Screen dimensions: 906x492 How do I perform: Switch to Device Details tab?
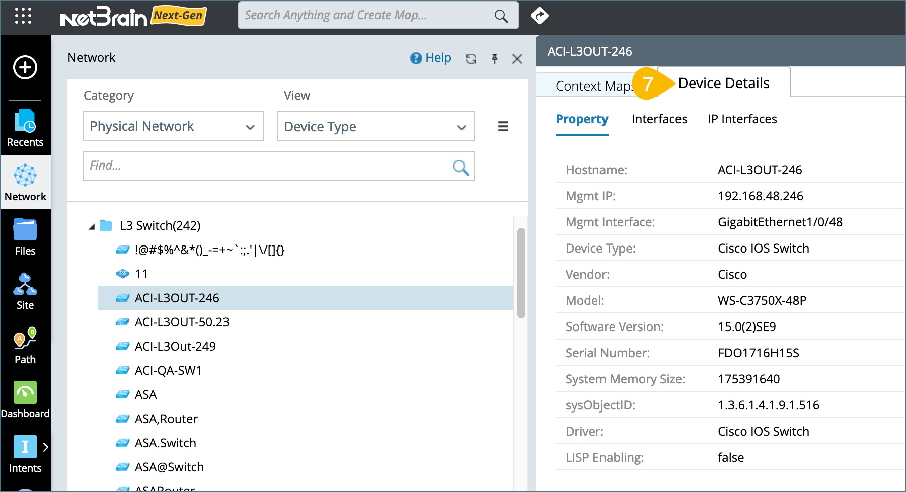(724, 83)
